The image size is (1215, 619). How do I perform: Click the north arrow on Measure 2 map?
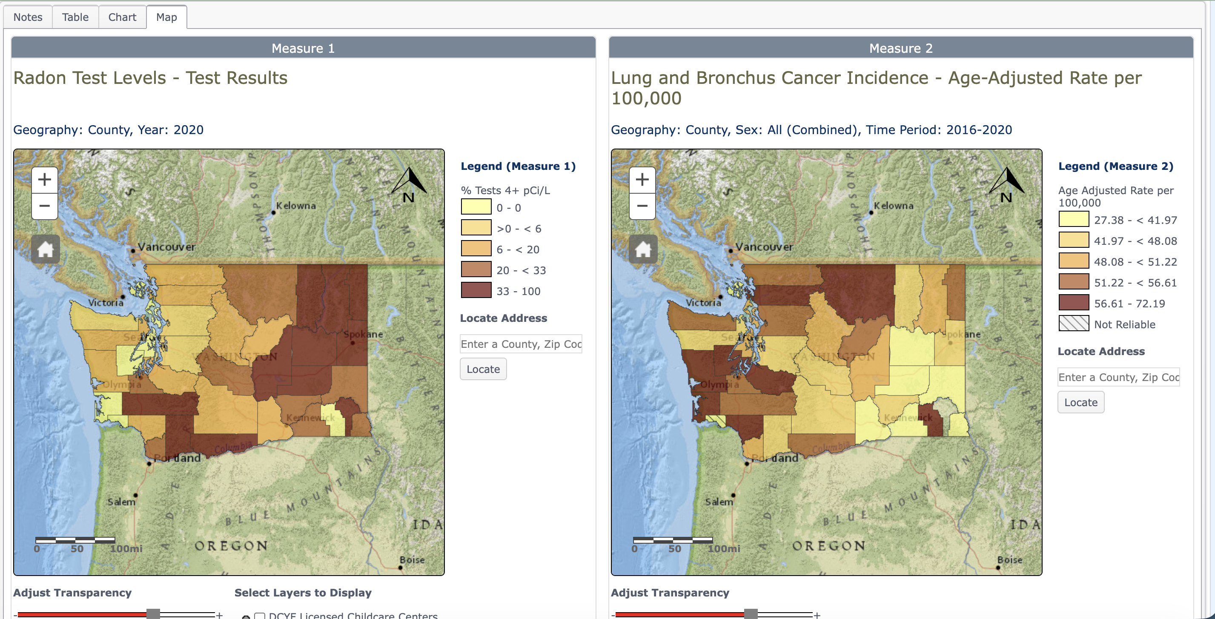(x=1006, y=184)
